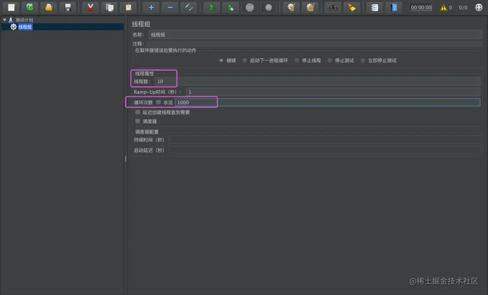Image resolution: width=488 pixels, height=295 pixels.
Task: Click the Toggle enable/disable toolbar icon
Action: (189, 7)
